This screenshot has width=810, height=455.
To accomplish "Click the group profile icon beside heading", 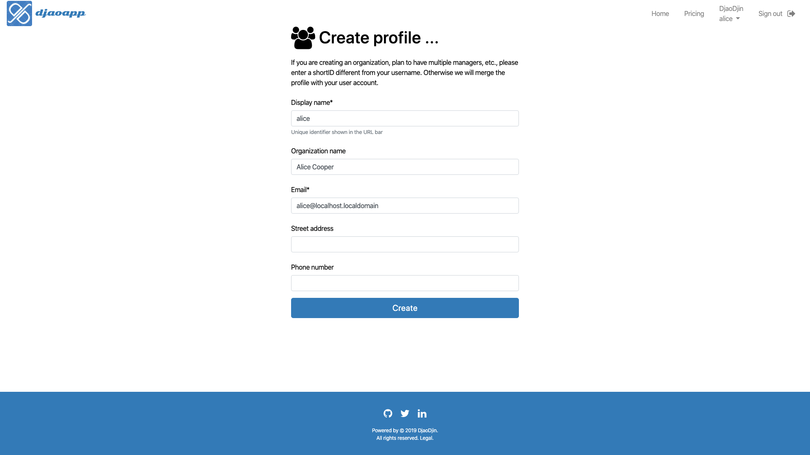I will (303, 38).
